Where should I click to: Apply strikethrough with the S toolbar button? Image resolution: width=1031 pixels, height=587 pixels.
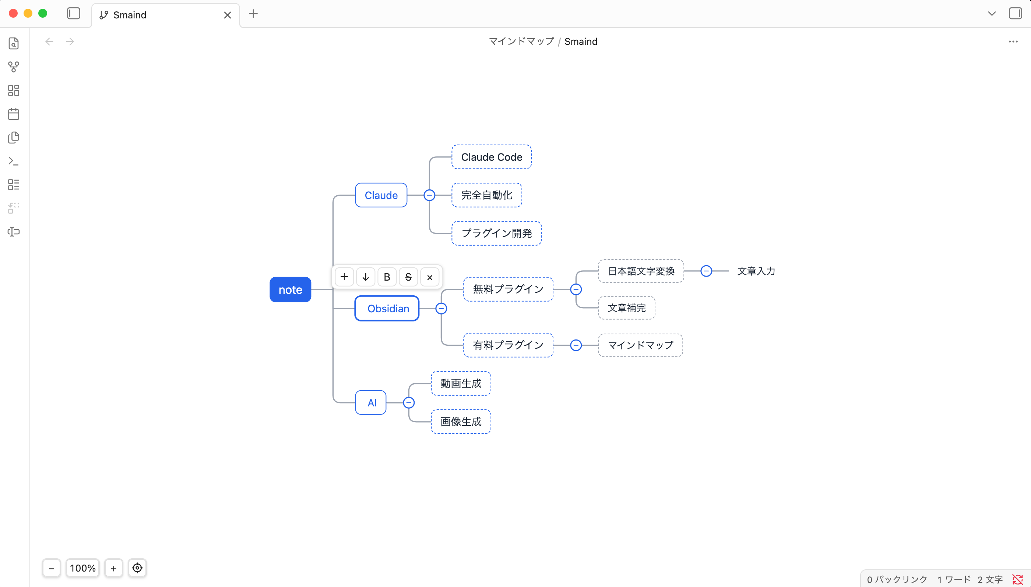408,277
